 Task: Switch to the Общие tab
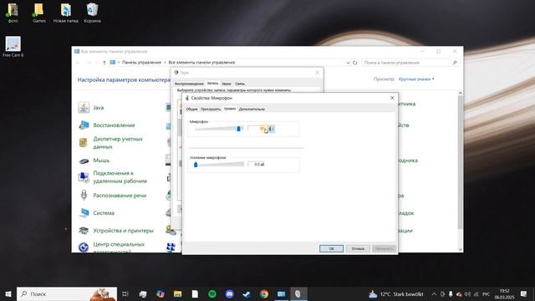pos(191,110)
